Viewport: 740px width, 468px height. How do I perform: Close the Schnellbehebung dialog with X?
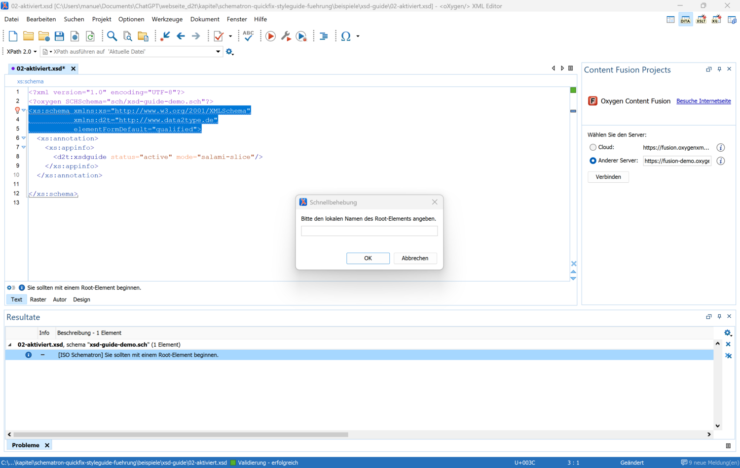(x=435, y=202)
